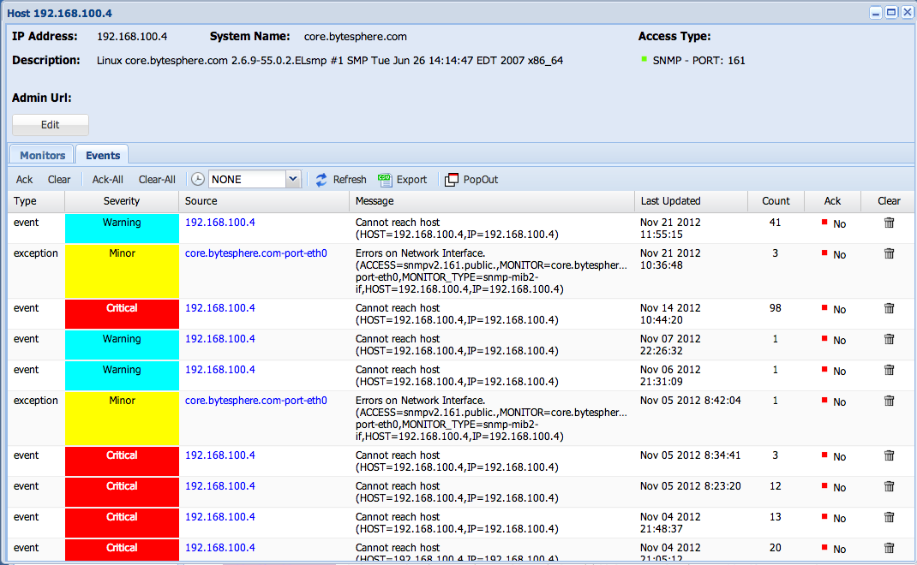Viewport: 917px width, 565px height.
Task: Click the PopOut window icon
Action: click(x=452, y=180)
